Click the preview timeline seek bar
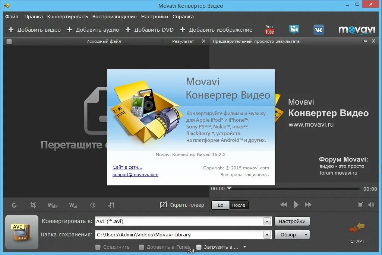 coord(294,189)
